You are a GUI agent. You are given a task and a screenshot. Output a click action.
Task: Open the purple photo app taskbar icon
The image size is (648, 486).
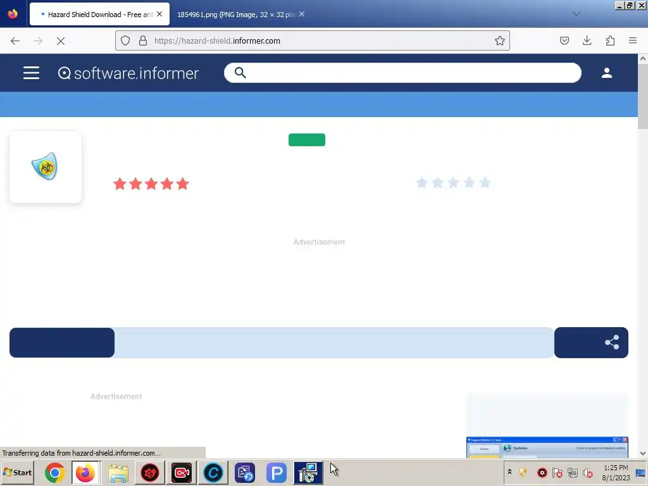(x=245, y=472)
